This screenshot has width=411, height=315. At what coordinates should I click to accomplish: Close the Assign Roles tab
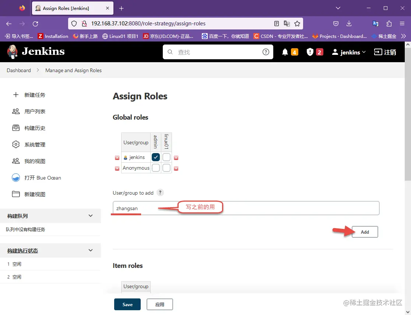108,8
